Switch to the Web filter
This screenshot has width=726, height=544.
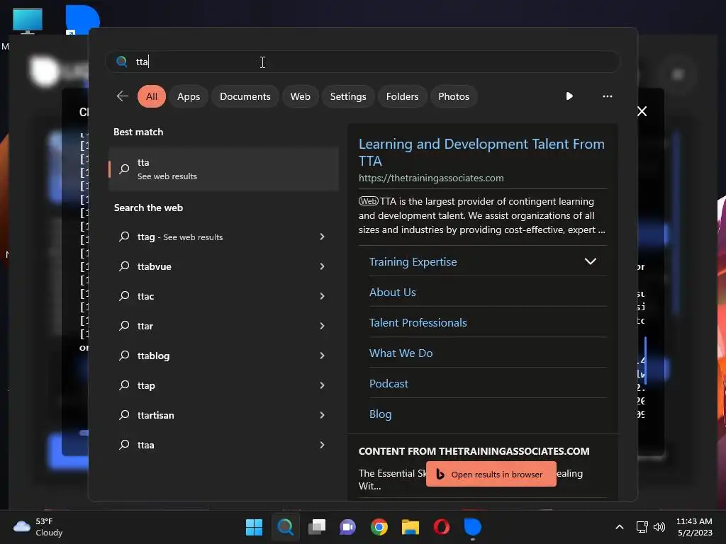[300, 96]
